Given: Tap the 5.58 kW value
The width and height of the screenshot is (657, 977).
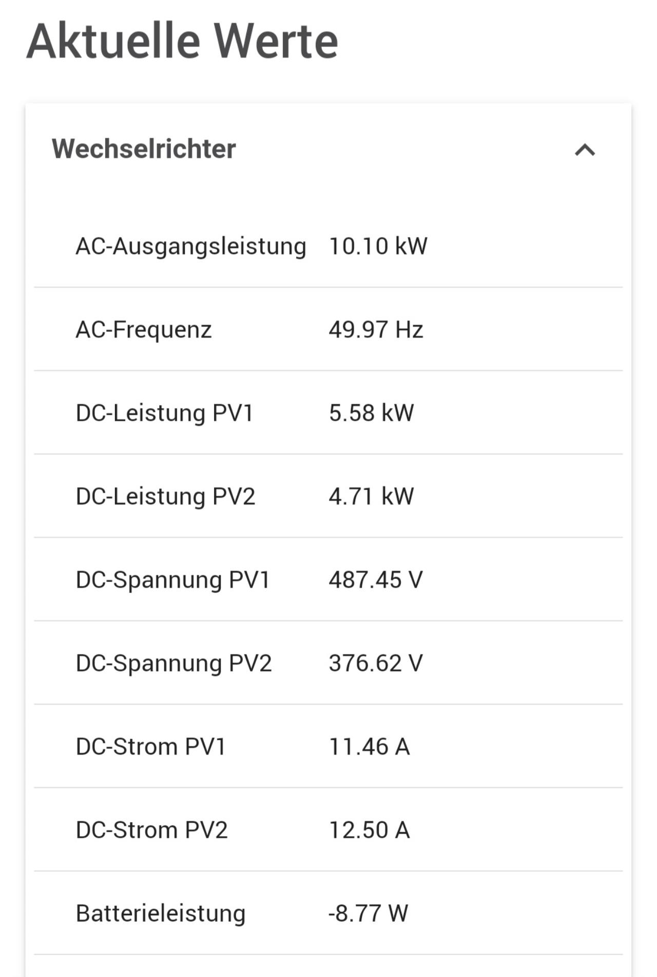Looking at the screenshot, I should (x=371, y=413).
